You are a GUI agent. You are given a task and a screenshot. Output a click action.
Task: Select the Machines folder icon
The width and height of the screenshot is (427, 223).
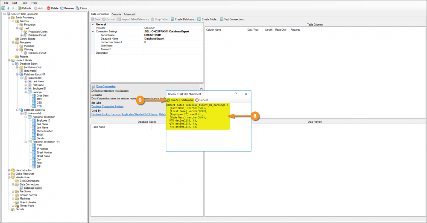point(17,199)
